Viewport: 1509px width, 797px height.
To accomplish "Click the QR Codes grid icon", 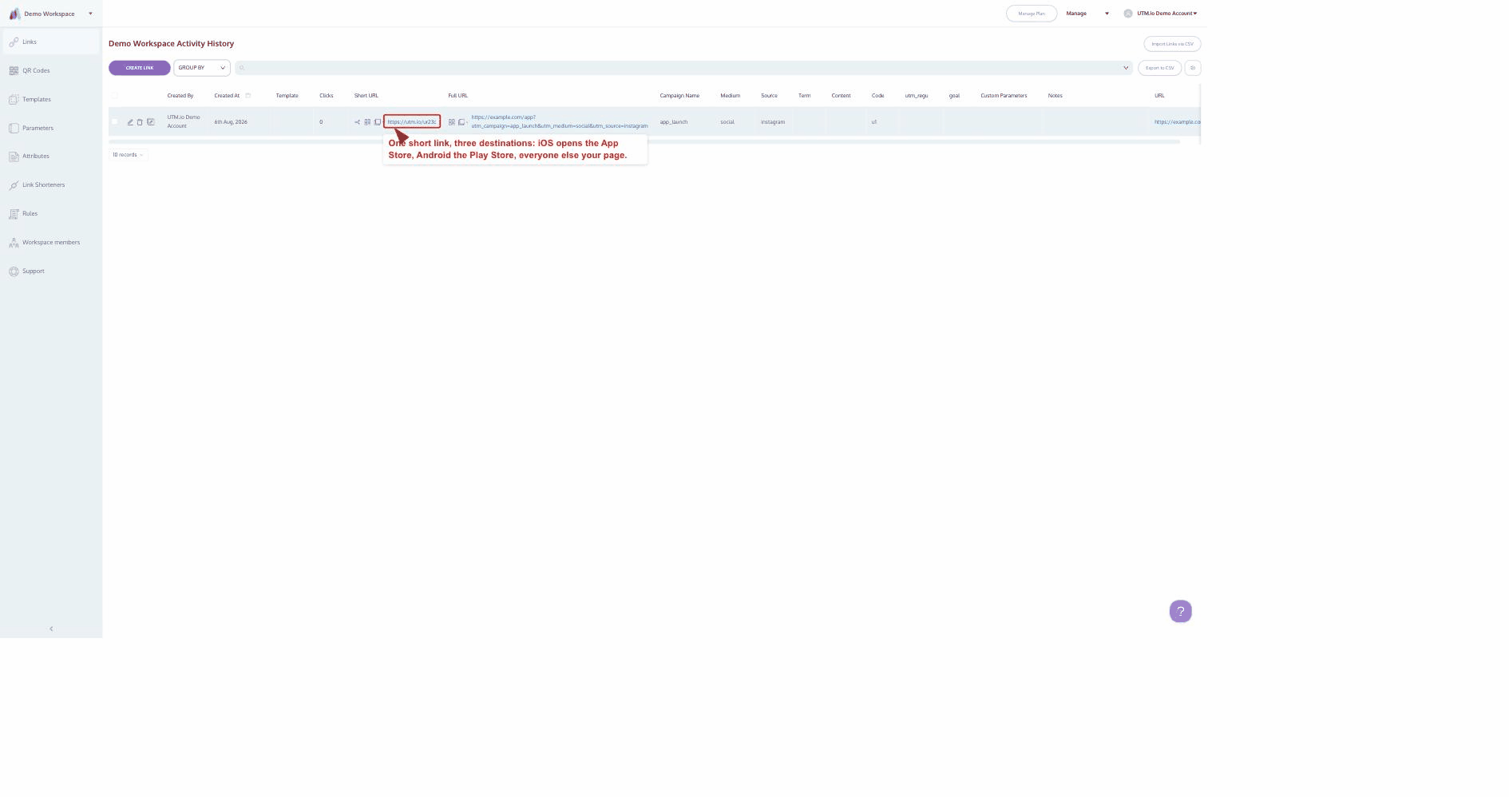I will coord(14,70).
